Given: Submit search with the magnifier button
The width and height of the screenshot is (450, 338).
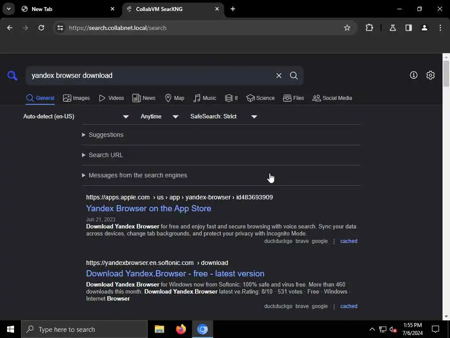Looking at the screenshot, I should (x=294, y=76).
